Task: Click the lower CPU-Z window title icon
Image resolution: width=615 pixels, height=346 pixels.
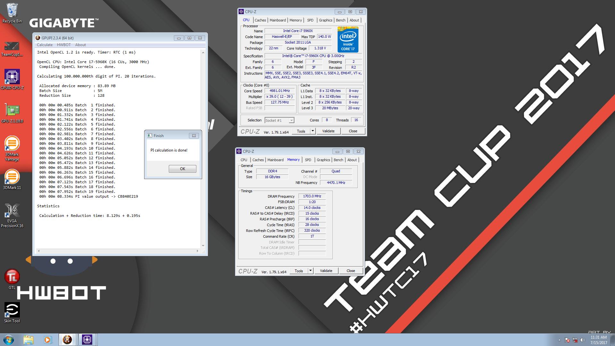Action: pyautogui.click(x=239, y=151)
